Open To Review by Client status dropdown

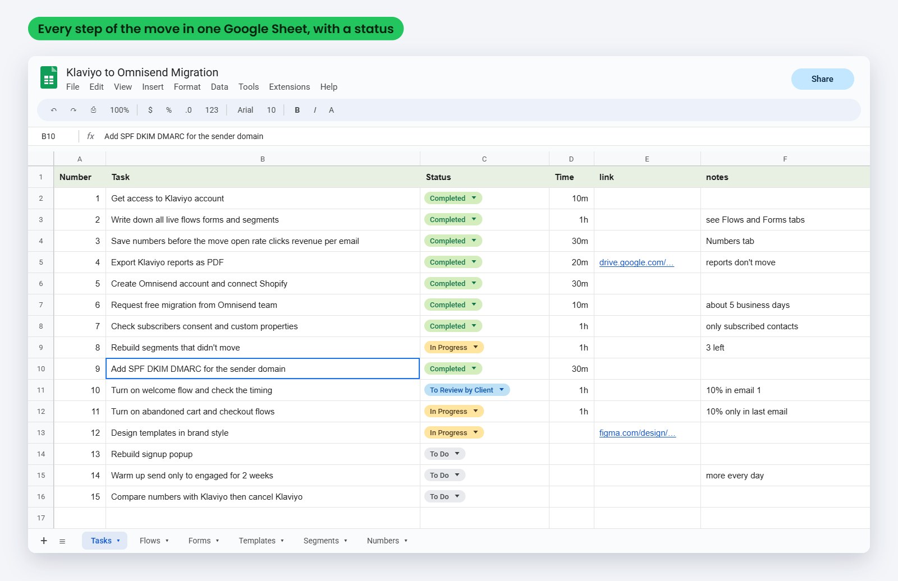(467, 390)
